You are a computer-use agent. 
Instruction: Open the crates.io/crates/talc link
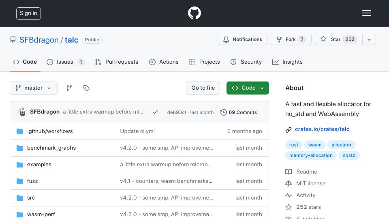322,129
